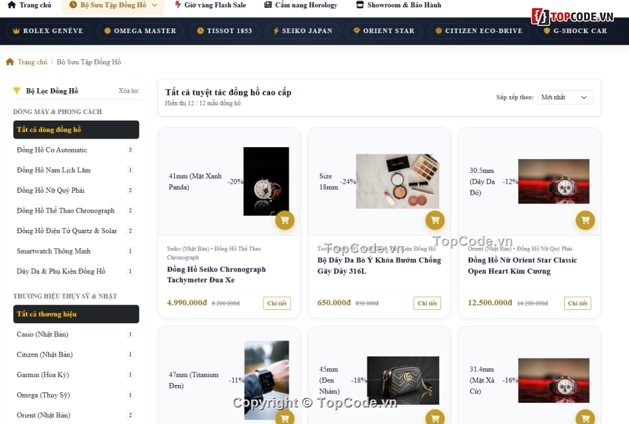The width and height of the screenshot is (629, 424).
Task: Open the Sắp xếp theo sort dropdown
Action: pyautogui.click(x=565, y=97)
